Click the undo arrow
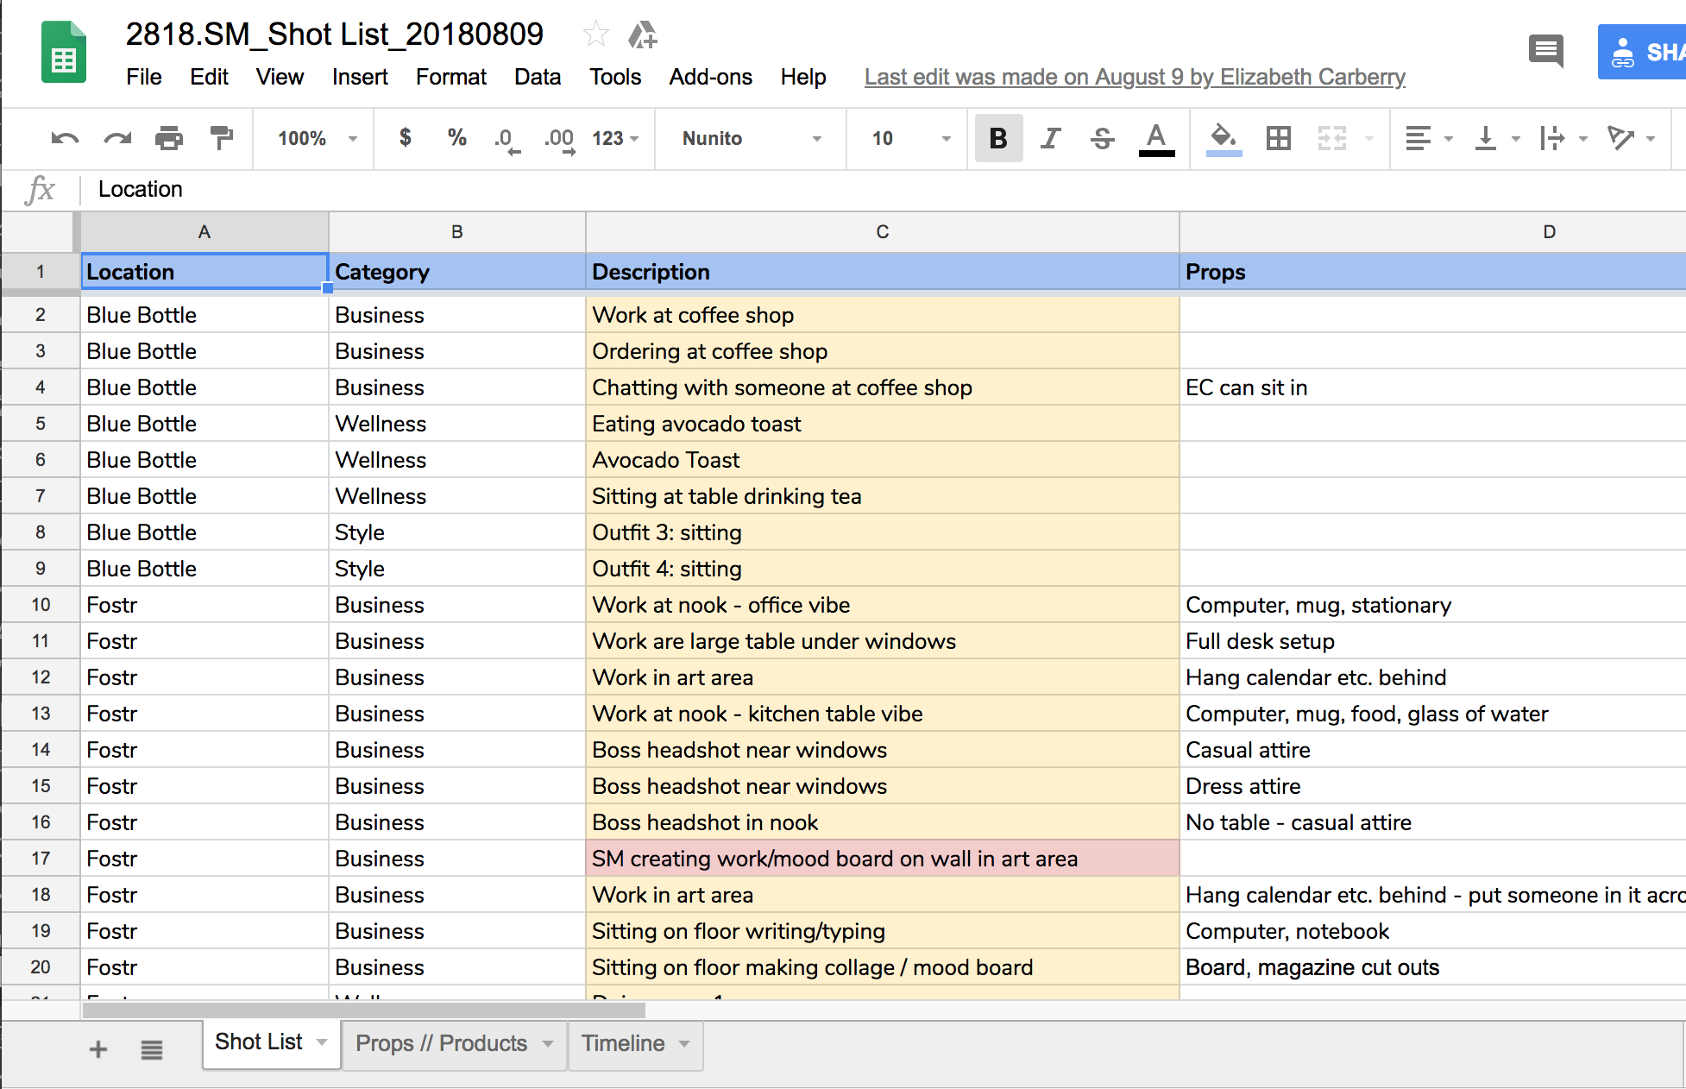This screenshot has width=1686, height=1089. pyautogui.click(x=65, y=138)
